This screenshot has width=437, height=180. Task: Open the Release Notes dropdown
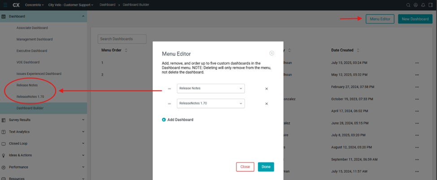coord(211,88)
